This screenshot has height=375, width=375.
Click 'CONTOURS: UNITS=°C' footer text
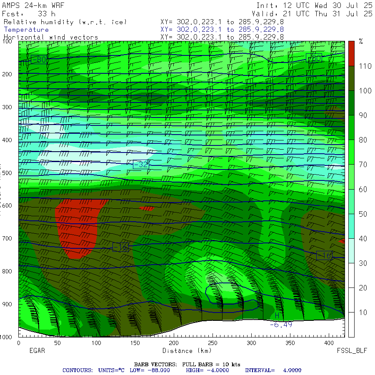(93, 370)
